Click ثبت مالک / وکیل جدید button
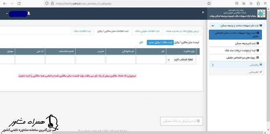Screen dimensions: 270x134 pos(160,43)
